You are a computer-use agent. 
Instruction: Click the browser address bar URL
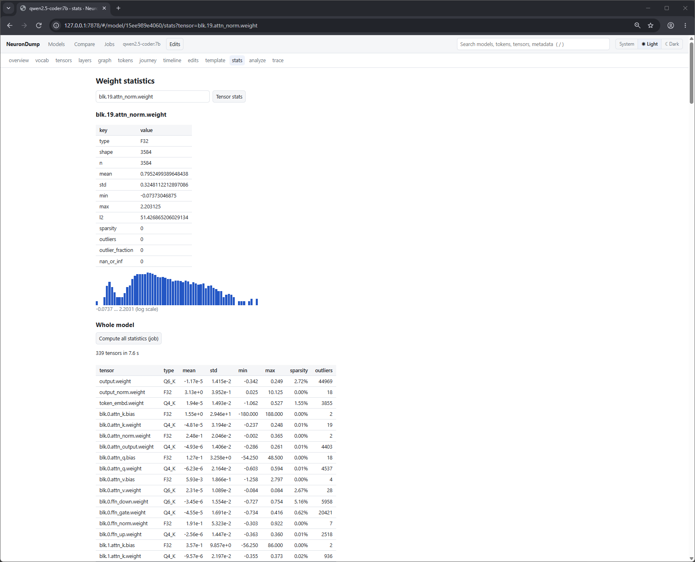(x=161, y=25)
